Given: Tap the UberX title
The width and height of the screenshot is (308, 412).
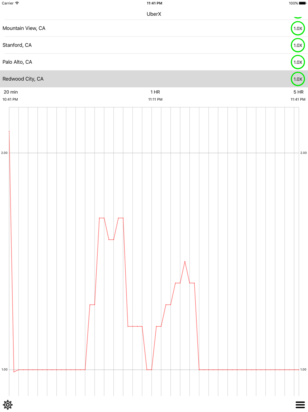Looking at the screenshot, I should [x=154, y=14].
